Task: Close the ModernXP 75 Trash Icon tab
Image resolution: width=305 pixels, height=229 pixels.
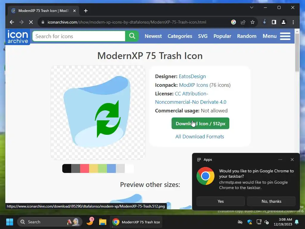Action: click(x=74, y=11)
